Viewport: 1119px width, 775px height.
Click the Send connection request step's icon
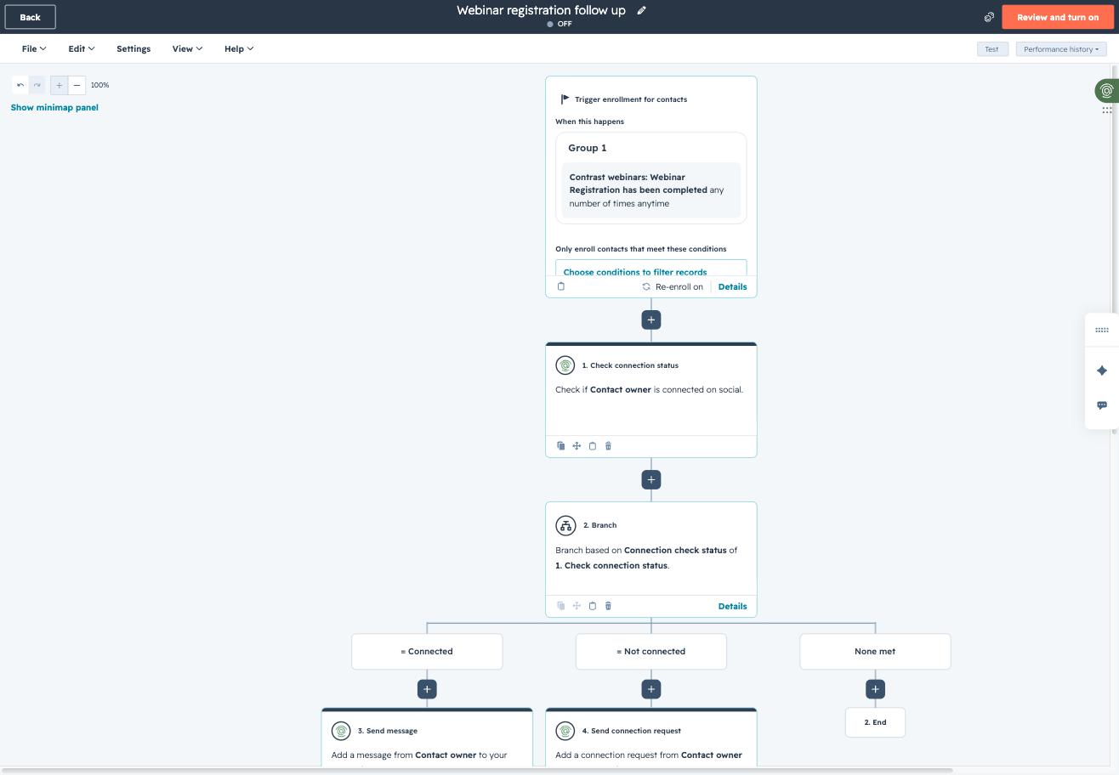coord(565,731)
